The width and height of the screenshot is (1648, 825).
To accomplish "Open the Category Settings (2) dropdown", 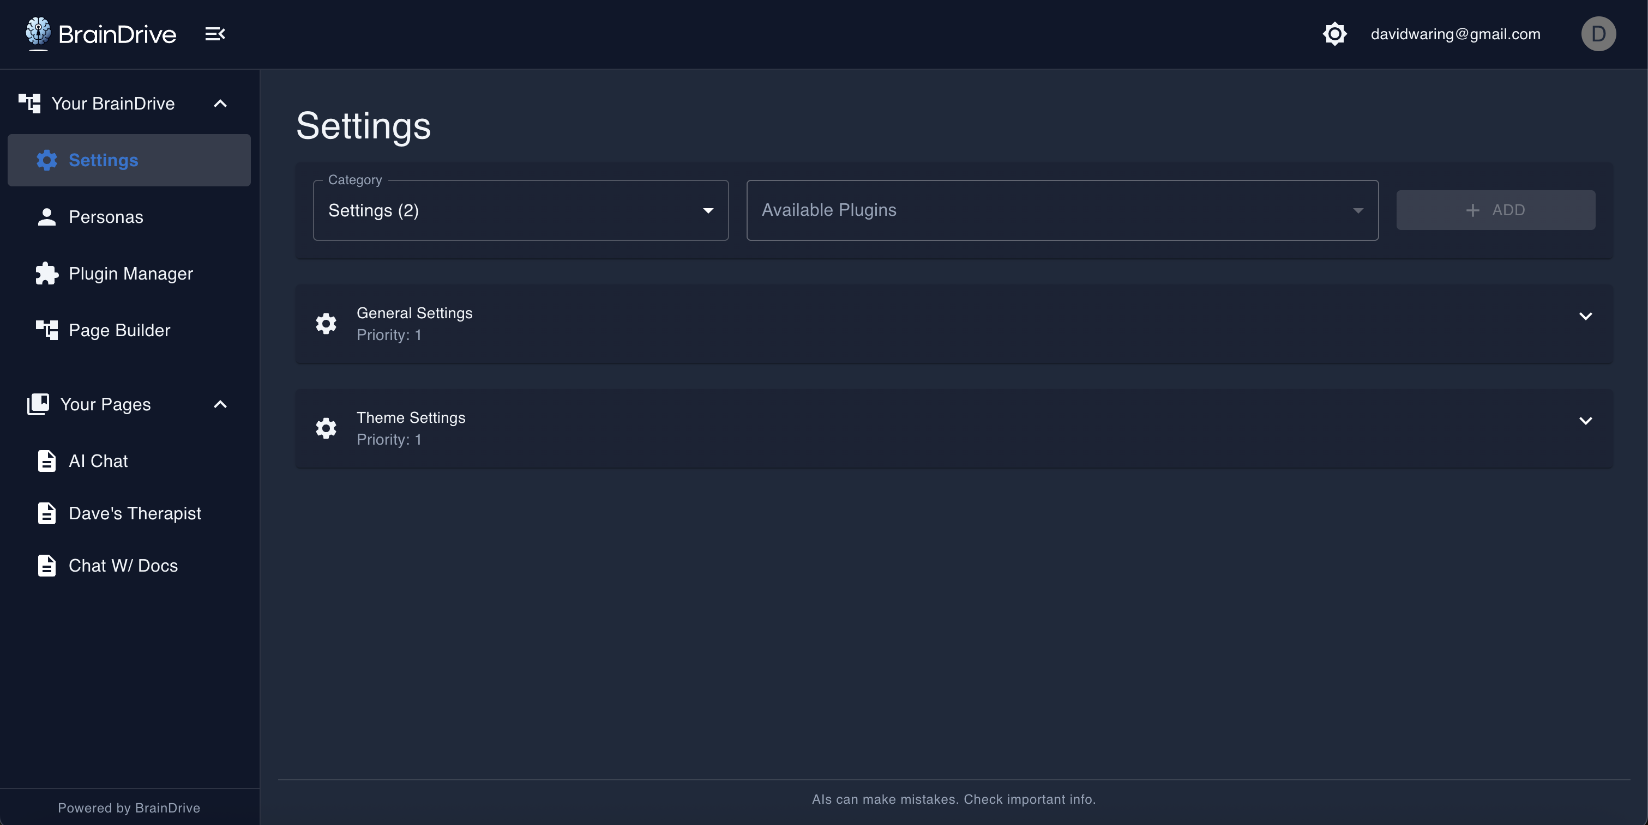I will (520, 210).
